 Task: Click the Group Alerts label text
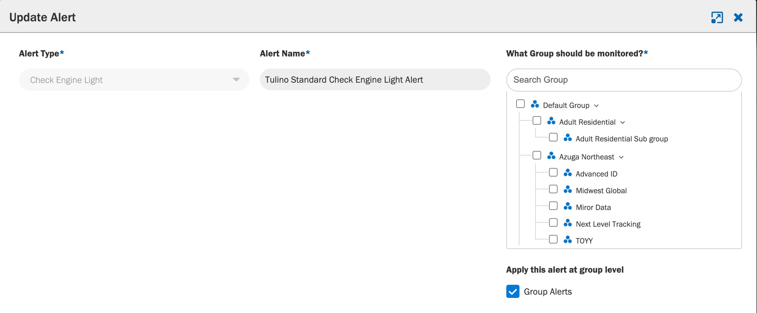tap(548, 292)
